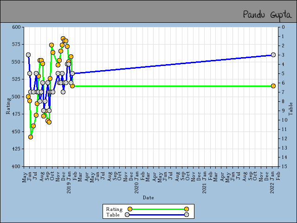Click the 'Rating' label in the legend

click(115, 209)
